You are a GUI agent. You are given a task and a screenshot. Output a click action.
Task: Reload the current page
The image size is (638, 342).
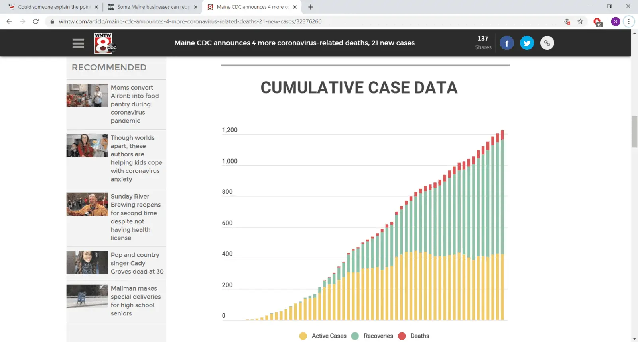coord(36,21)
